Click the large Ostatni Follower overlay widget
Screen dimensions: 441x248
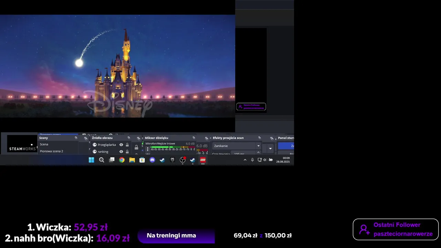(x=396, y=229)
